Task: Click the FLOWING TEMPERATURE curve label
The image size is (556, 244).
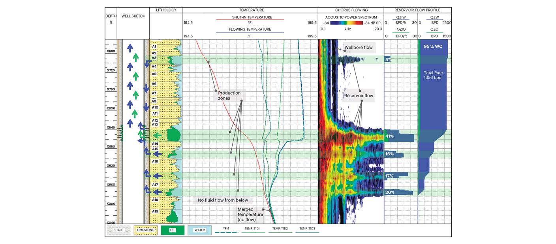Action: tap(250, 29)
